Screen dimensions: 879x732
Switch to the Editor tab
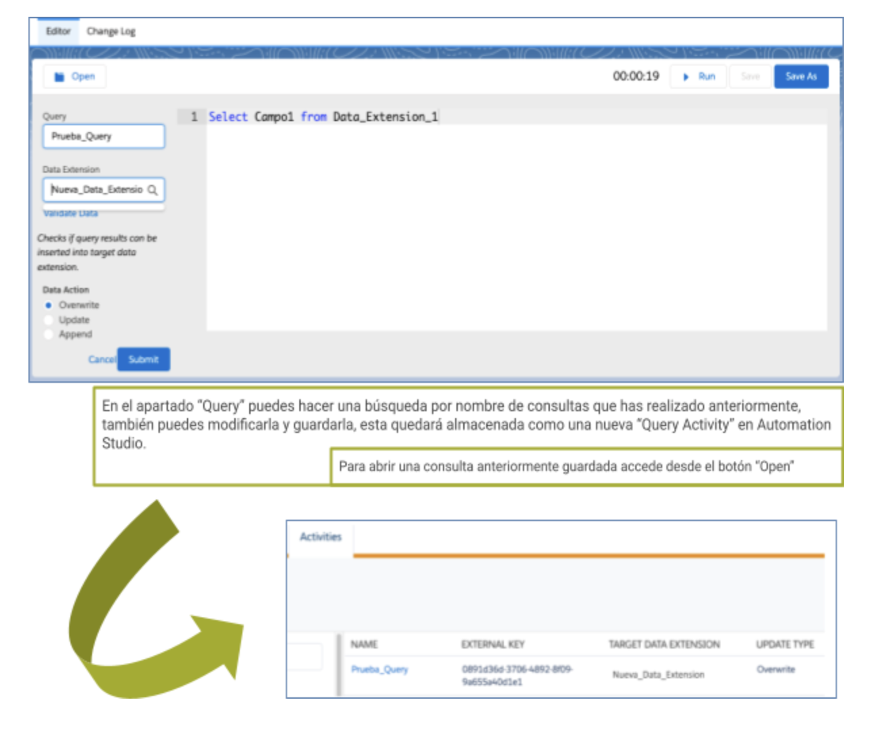pos(58,30)
